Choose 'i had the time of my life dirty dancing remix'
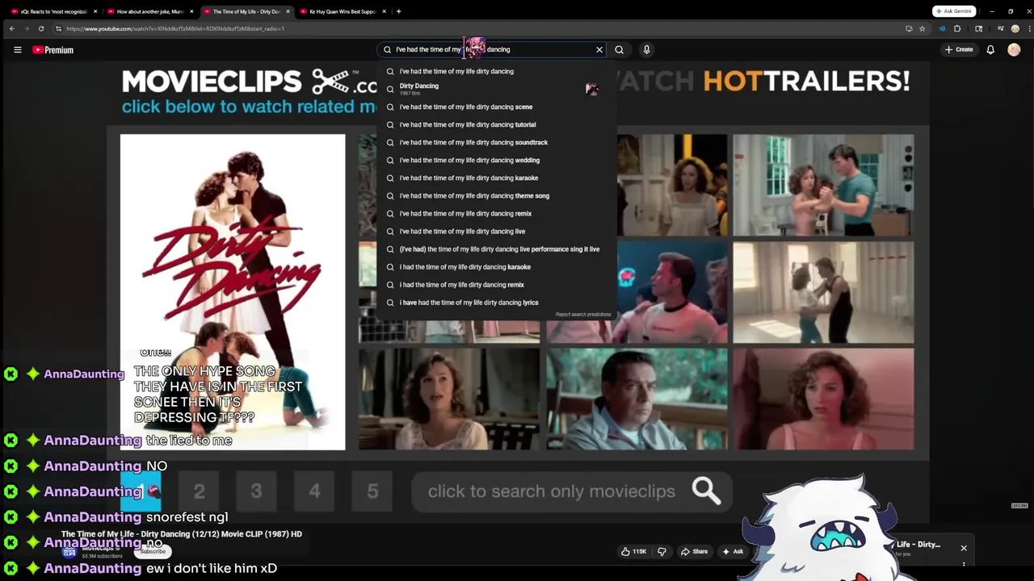Image resolution: width=1034 pixels, height=581 pixels. (496, 284)
